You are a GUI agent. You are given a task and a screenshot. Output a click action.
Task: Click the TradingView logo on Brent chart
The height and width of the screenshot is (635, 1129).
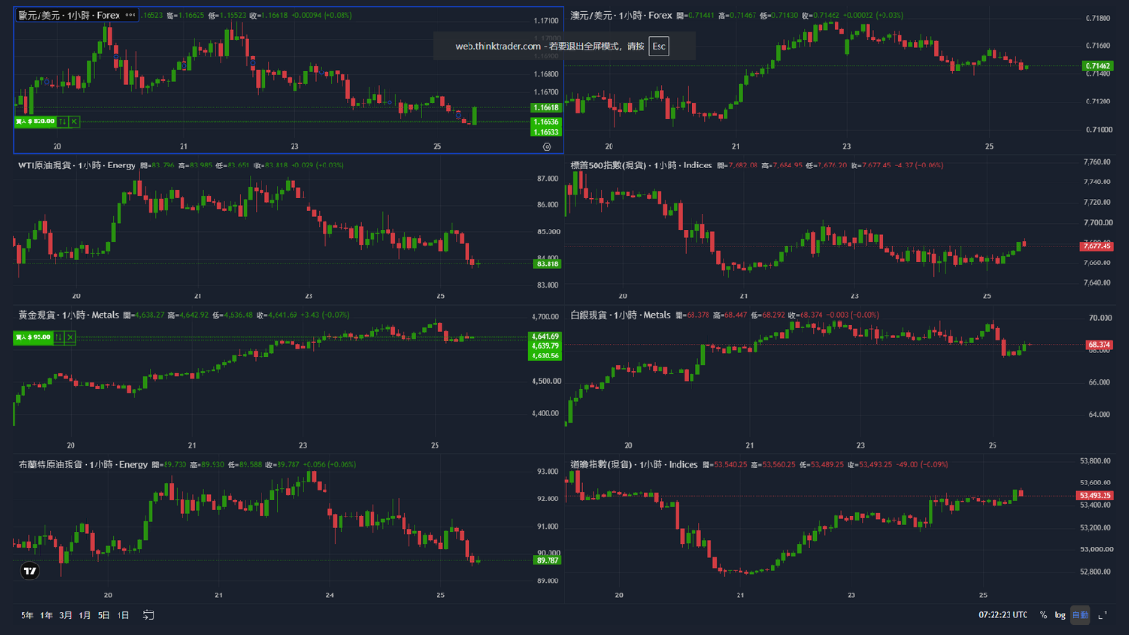pyautogui.click(x=29, y=570)
